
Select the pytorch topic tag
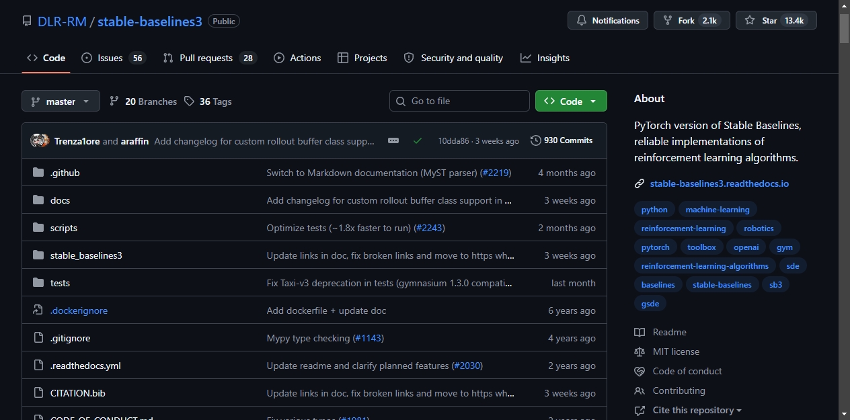pos(656,247)
